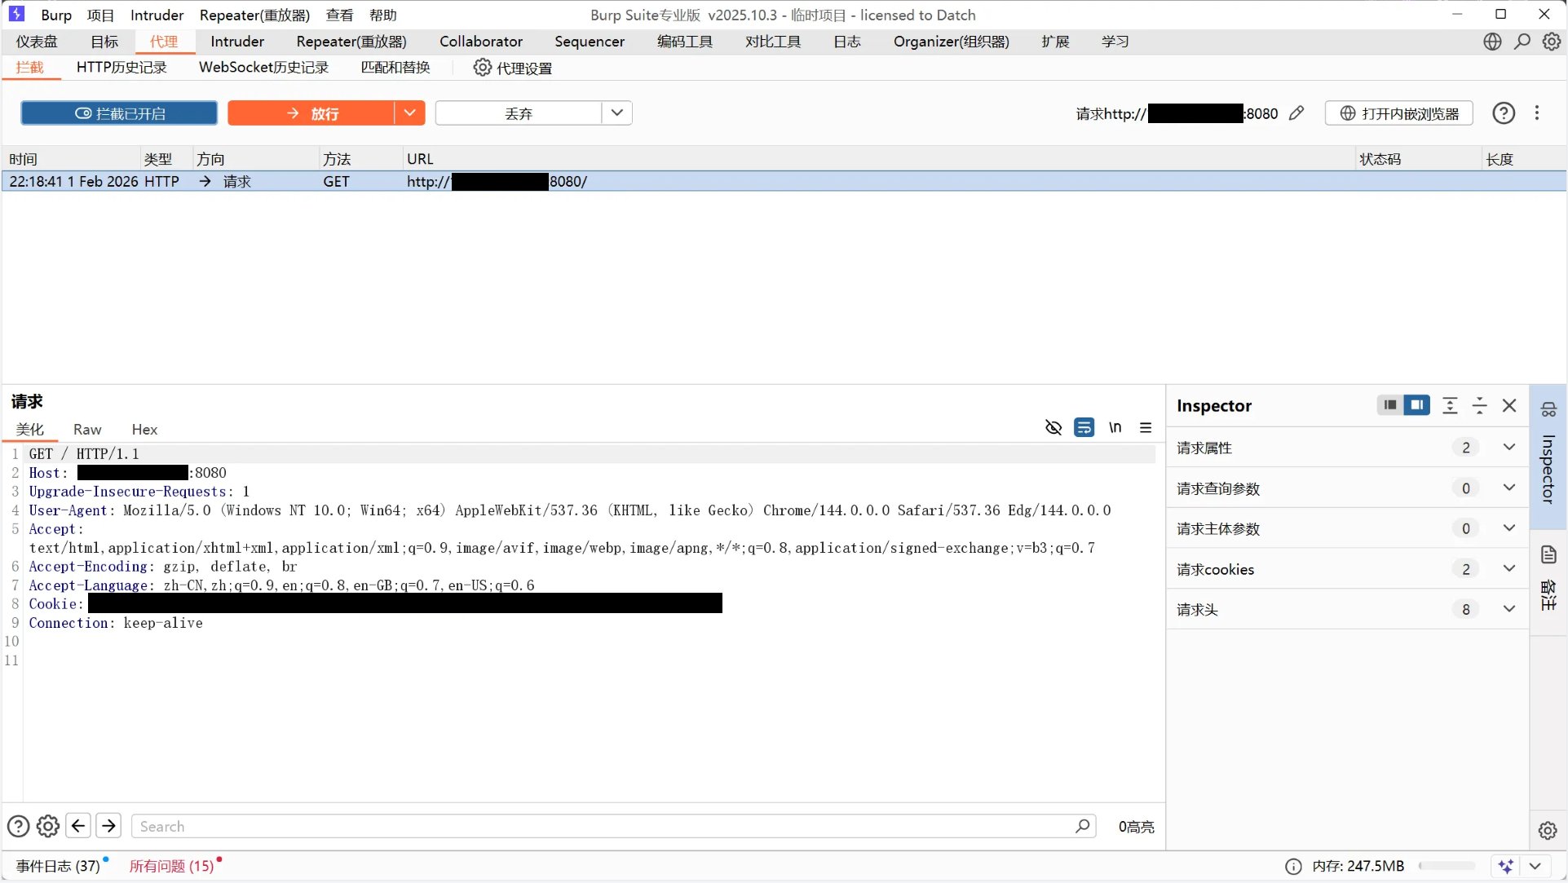Toggle hide/show eye icon in request editor
The width and height of the screenshot is (1568, 883).
[1053, 427]
